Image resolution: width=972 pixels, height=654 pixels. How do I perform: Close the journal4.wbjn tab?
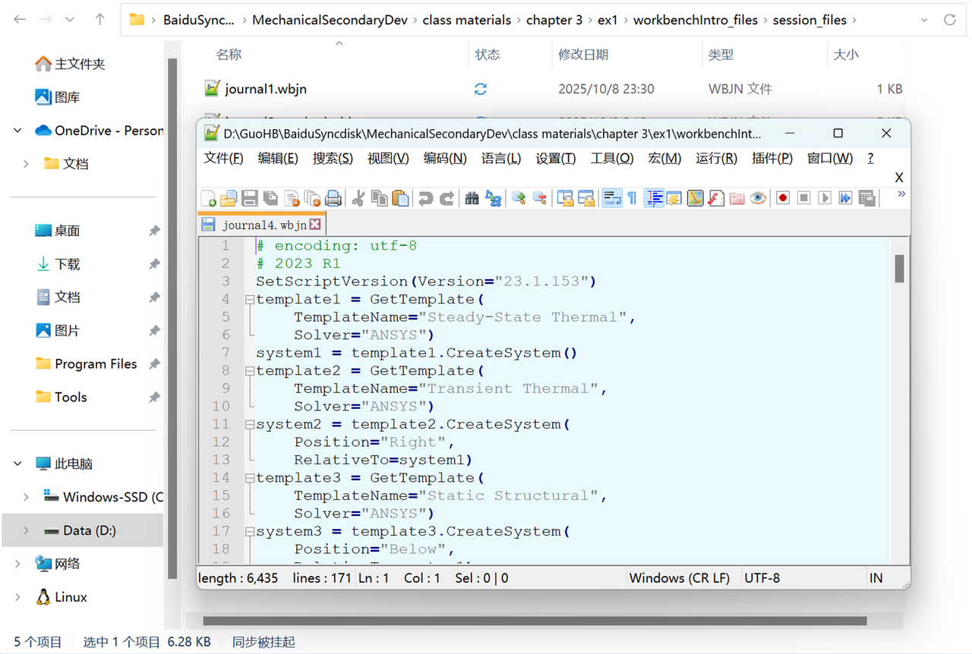[x=315, y=225]
